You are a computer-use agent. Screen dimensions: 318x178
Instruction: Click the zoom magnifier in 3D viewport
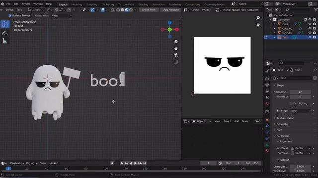click(176, 42)
